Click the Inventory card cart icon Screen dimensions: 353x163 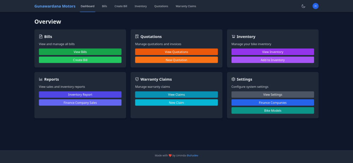(233, 37)
